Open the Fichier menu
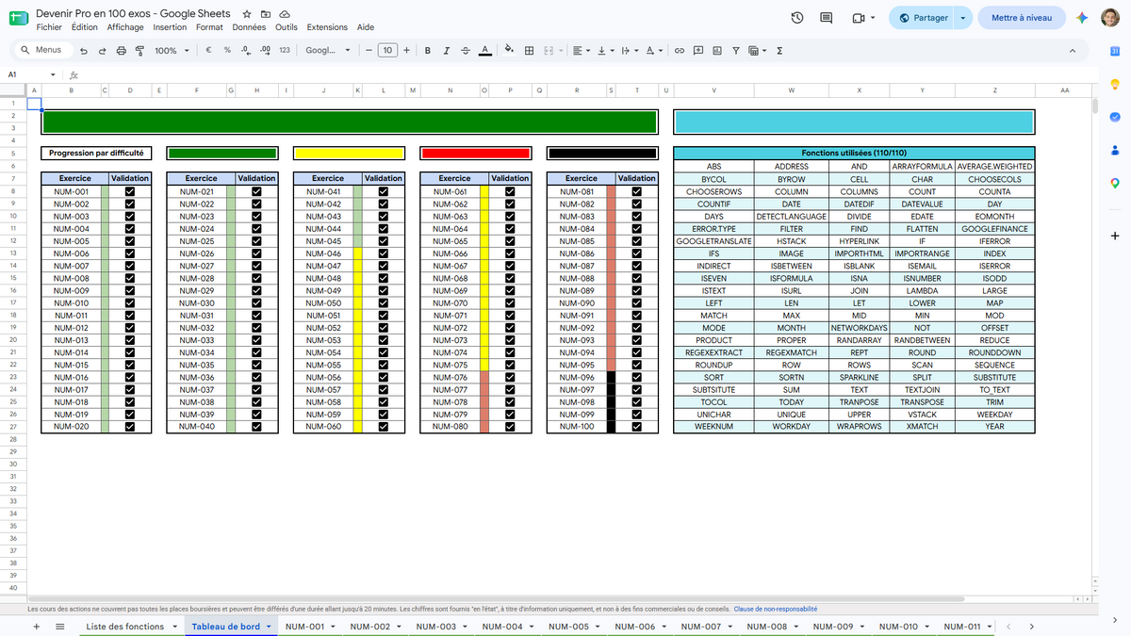 click(x=49, y=27)
